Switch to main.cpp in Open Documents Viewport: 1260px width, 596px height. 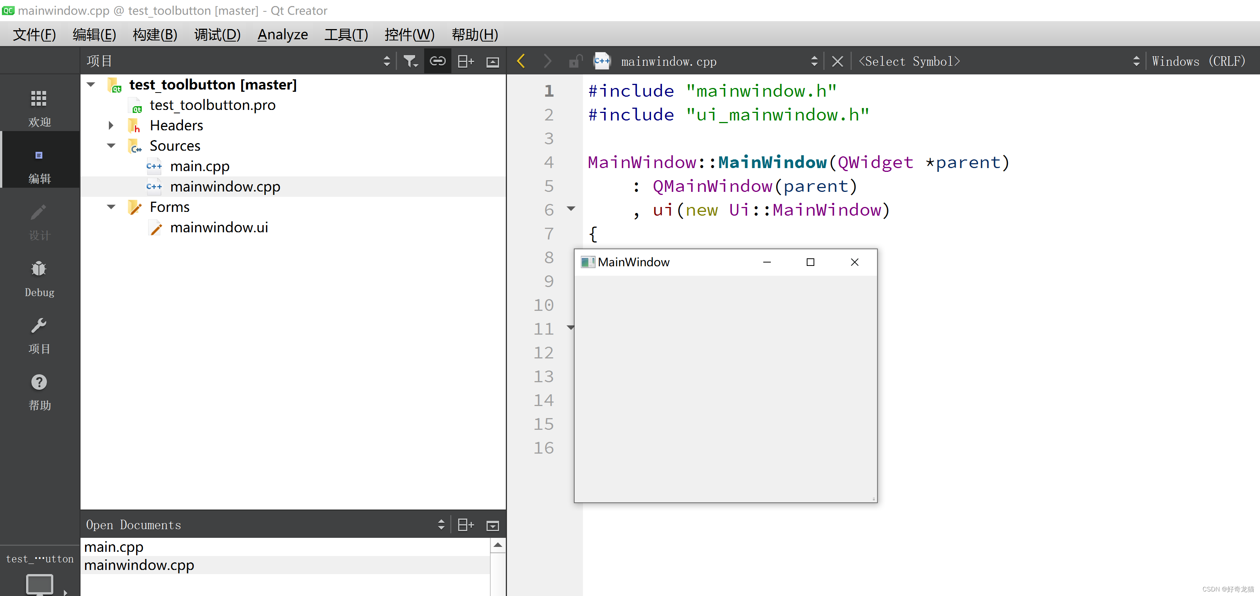tap(285, 547)
